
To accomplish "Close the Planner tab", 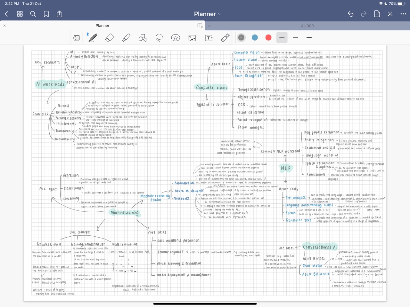I will pyautogui.click(x=4, y=26).
